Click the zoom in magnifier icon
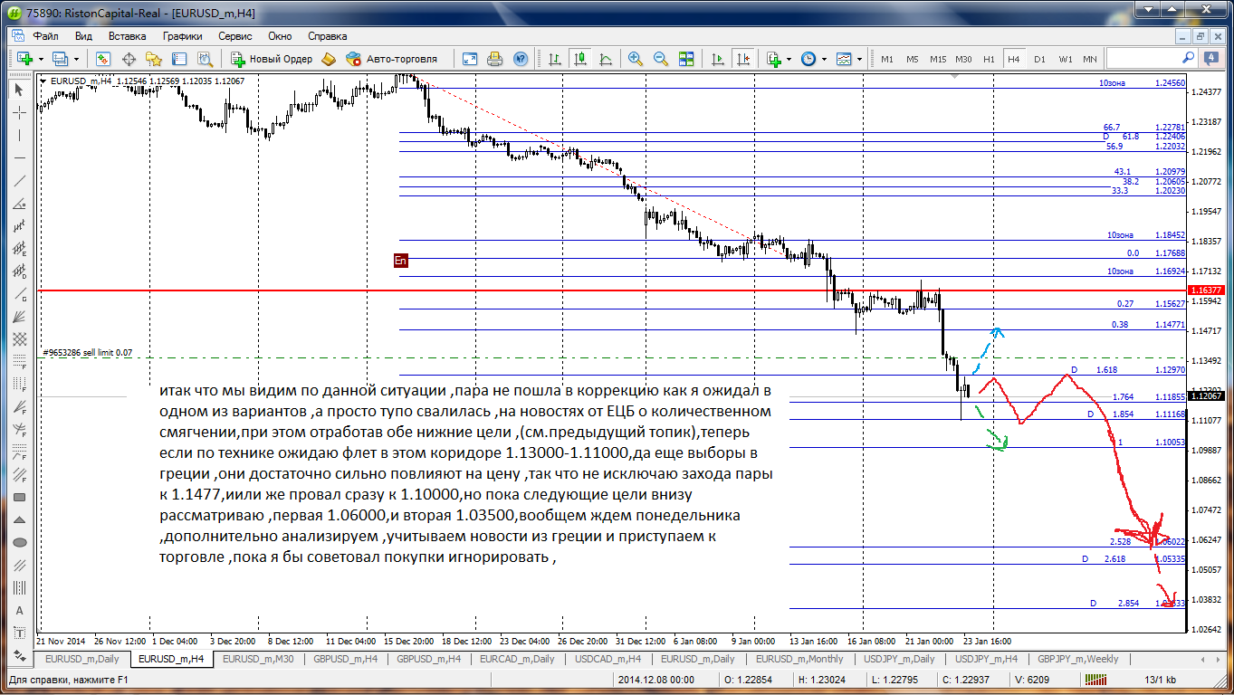Screen dimensions: 1234x695 coord(636,59)
